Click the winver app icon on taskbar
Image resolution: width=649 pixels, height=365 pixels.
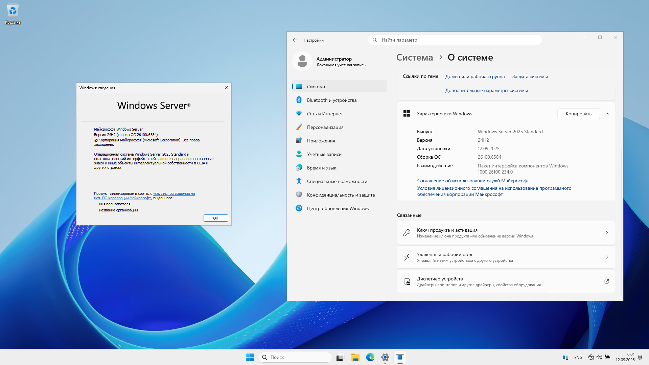point(400,357)
